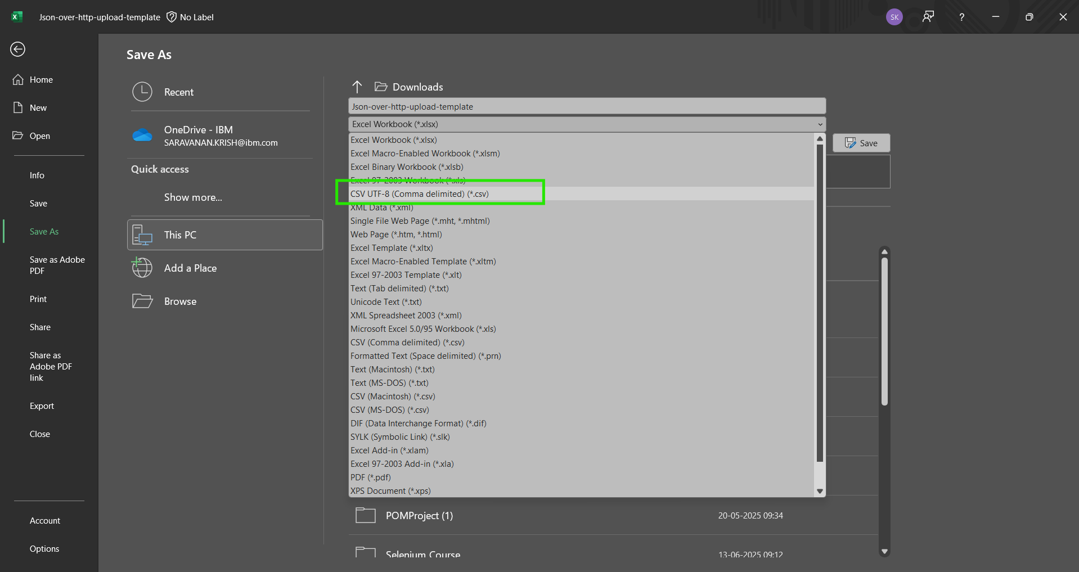Viewport: 1079px width, 572px height.
Task: Select the This PC computer icon
Action: pyautogui.click(x=142, y=235)
